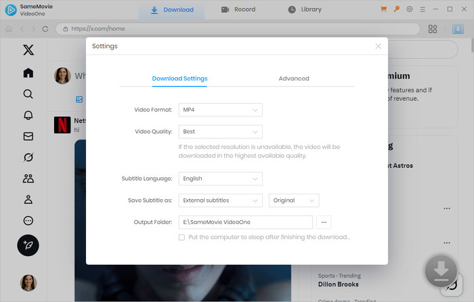Enable sleep after finishing download checkbox

(x=181, y=237)
